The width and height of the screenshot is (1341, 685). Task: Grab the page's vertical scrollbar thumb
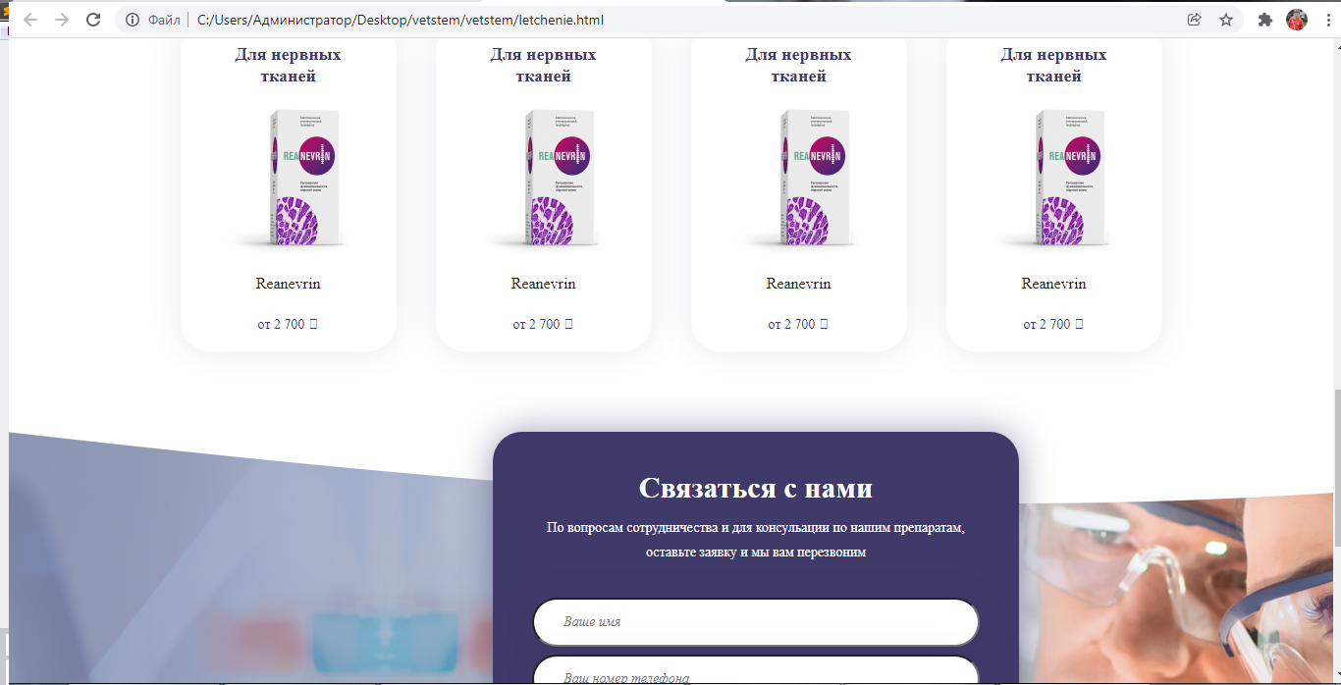click(x=1335, y=469)
